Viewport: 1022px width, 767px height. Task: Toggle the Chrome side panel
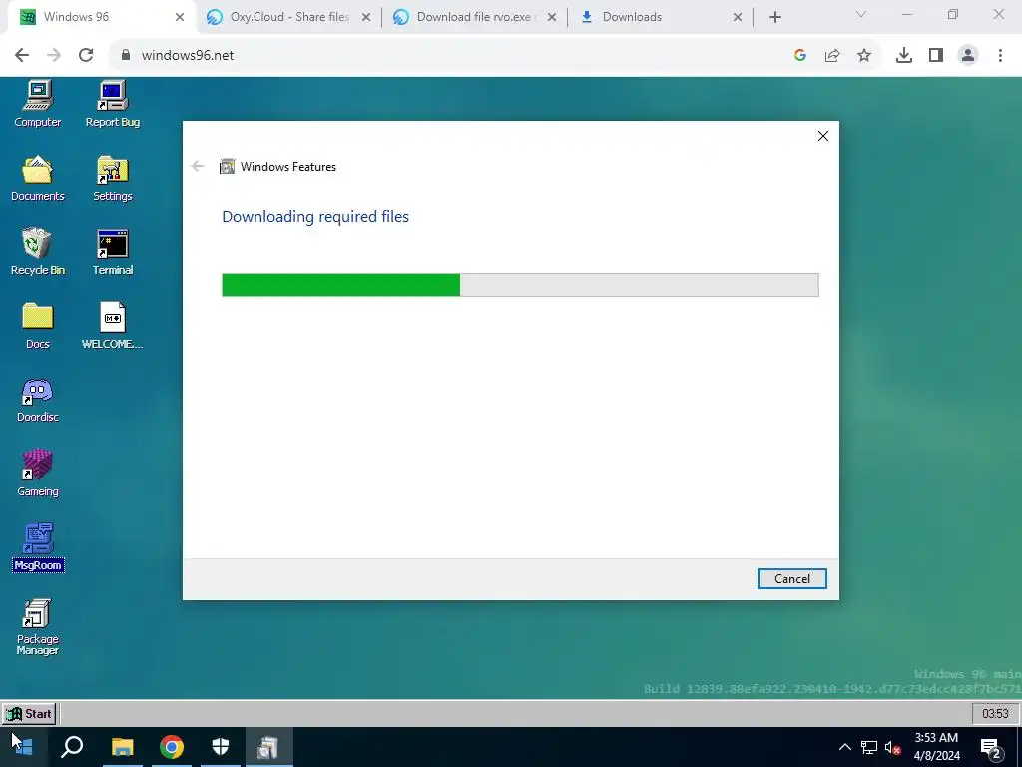point(936,56)
